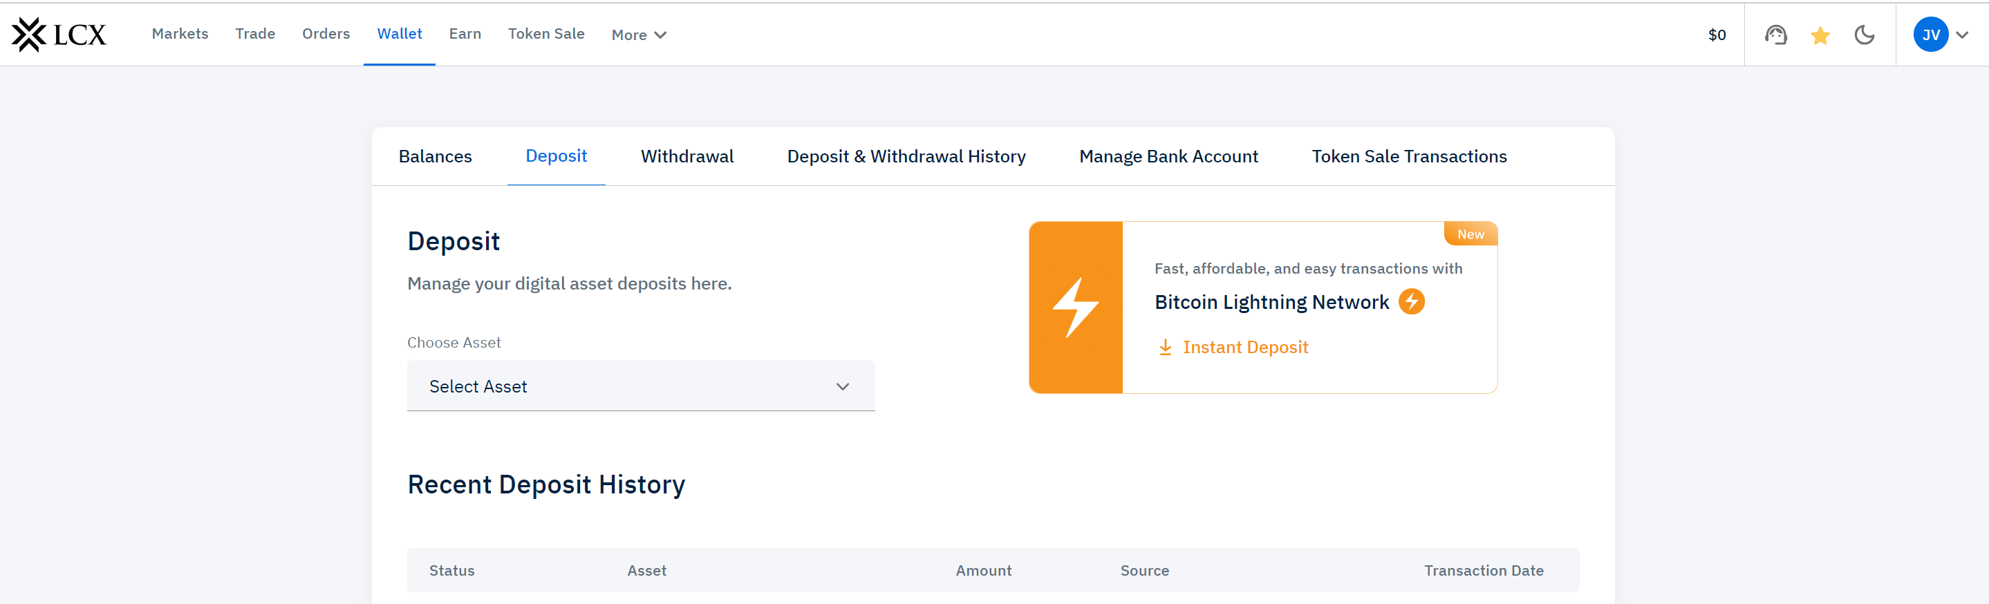The image size is (1989, 604).
Task: Click the yellow star favorites icon
Action: [1820, 35]
